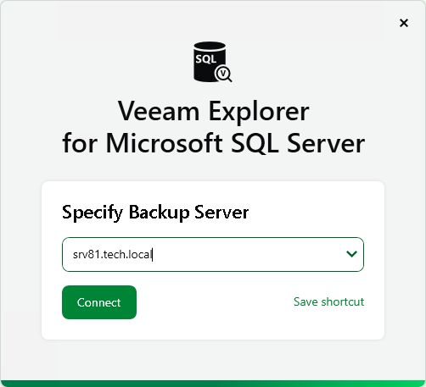This screenshot has height=387, width=426.
Task: Close the Veeam Explorer dialog
Action: pos(404,23)
